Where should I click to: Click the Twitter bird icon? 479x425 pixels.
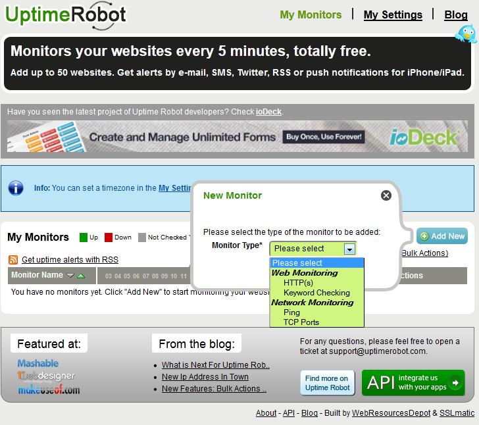coord(466,34)
